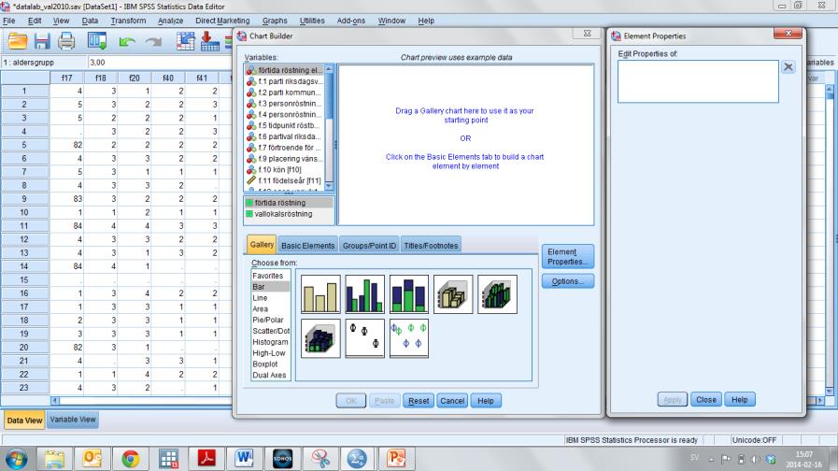The width and height of the screenshot is (838, 471).
Task: Select variable f.10 kön [f10]
Action: 284,169
